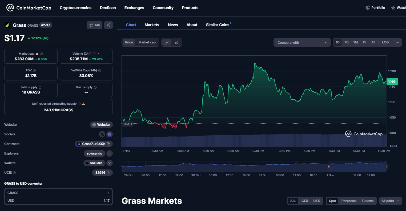Select Market cap chart mode
Viewport: 406px width, 211px height.
click(147, 42)
